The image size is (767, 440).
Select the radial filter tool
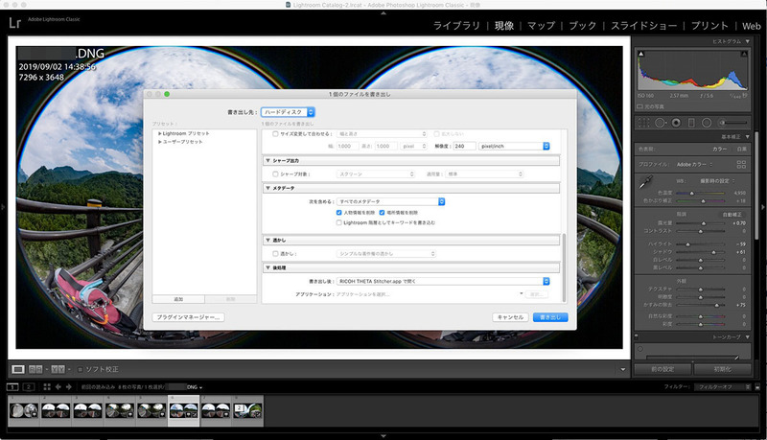pyautogui.click(x=707, y=123)
